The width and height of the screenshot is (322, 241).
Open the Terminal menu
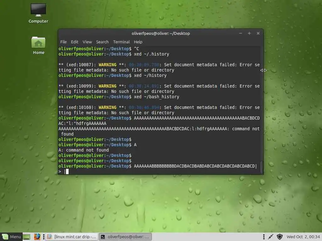coord(121,42)
